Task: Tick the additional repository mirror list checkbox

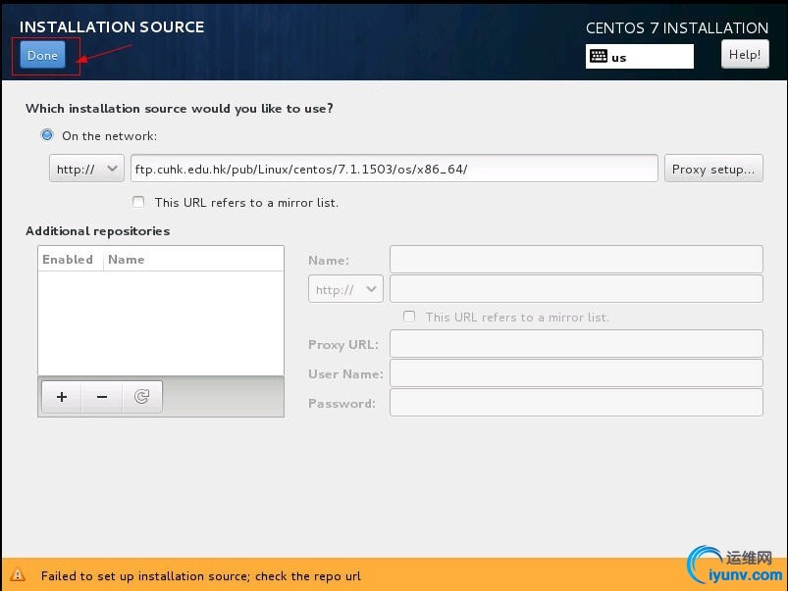Action: [409, 317]
